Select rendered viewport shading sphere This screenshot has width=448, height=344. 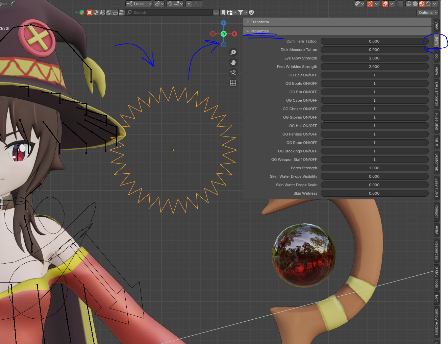428,4
